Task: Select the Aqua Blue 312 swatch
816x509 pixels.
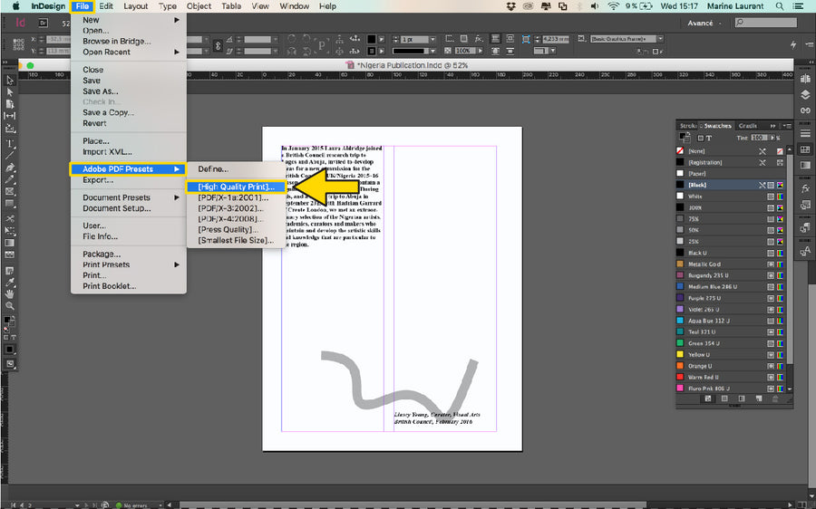Action: pyautogui.click(x=731, y=321)
